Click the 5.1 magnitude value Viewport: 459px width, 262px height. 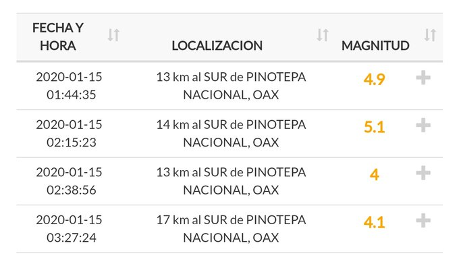(374, 127)
